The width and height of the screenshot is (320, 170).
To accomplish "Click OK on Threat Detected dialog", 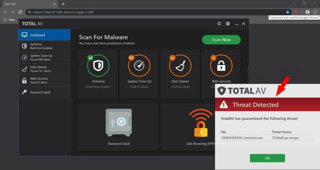I will [267, 158].
